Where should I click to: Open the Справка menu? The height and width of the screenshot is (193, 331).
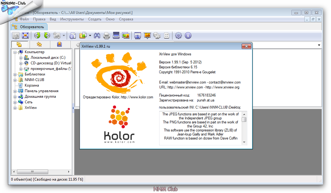126,19
